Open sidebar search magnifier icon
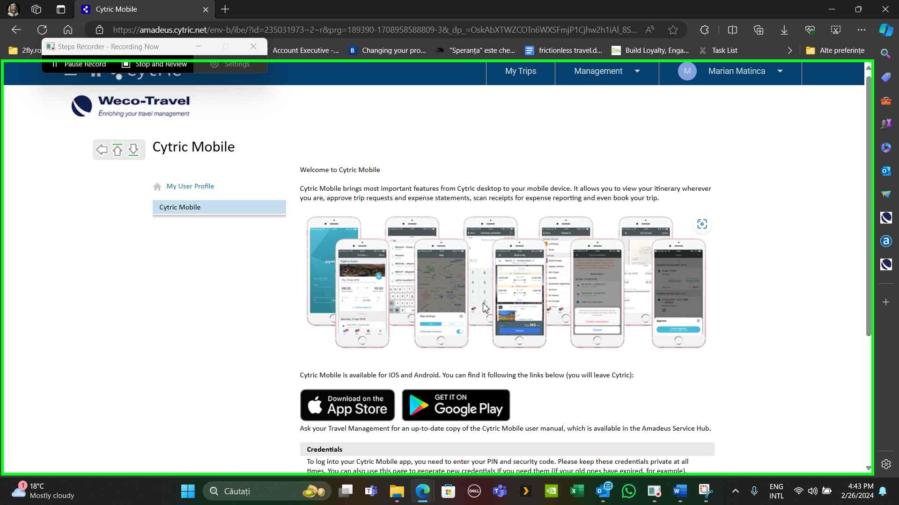Screen dimensions: 899x505 coord(885,54)
